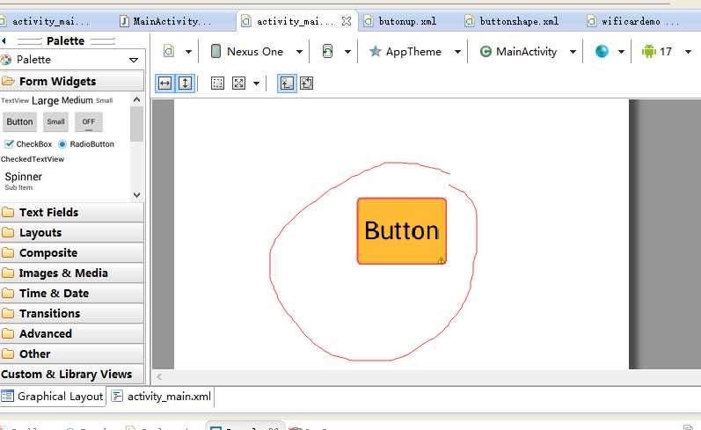
Task: Expand the Other category
Action: (71, 354)
